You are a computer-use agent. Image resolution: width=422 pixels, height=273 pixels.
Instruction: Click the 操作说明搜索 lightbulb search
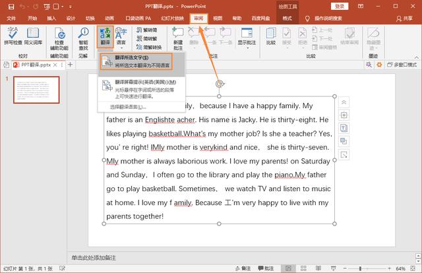click(324, 18)
